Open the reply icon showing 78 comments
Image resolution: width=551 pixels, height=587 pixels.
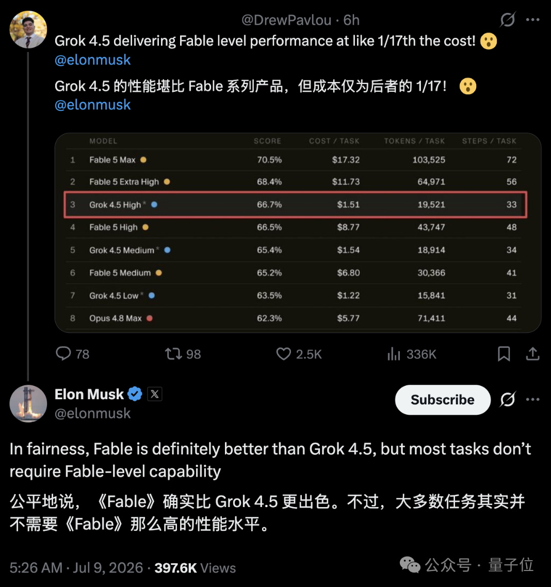pos(63,353)
